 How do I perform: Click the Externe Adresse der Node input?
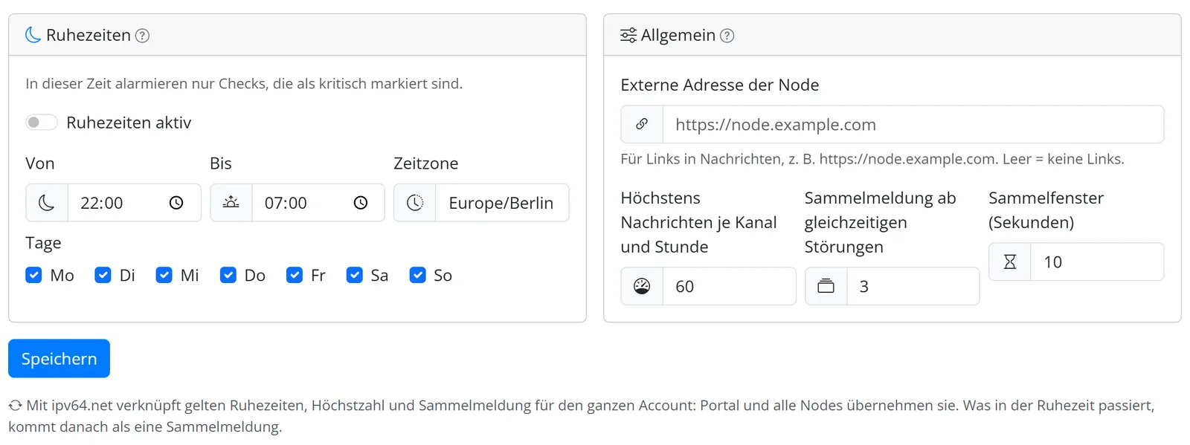[913, 124]
